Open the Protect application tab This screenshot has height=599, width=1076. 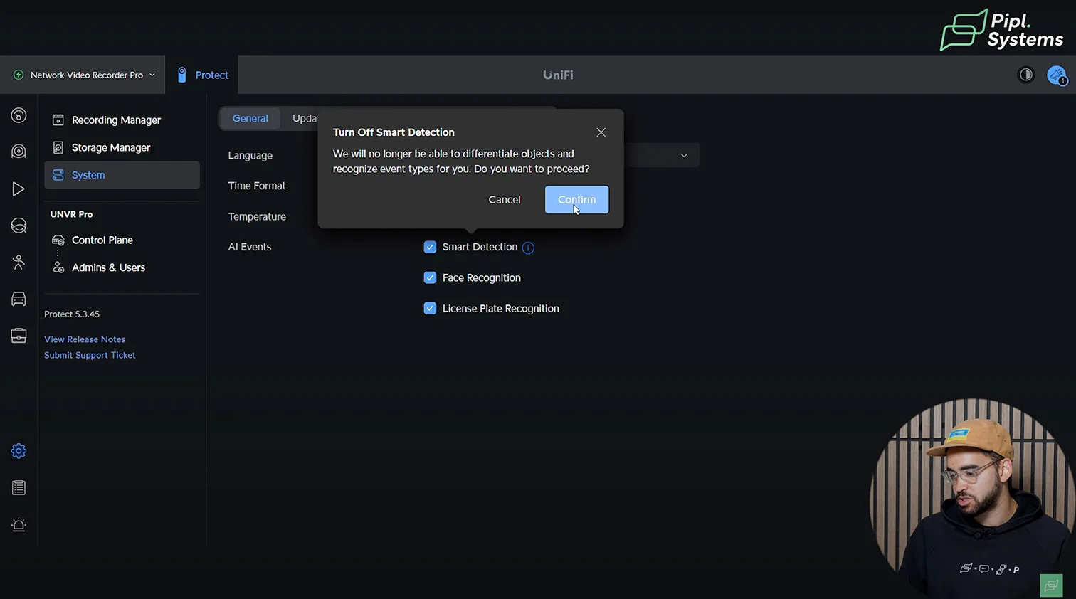click(x=203, y=75)
